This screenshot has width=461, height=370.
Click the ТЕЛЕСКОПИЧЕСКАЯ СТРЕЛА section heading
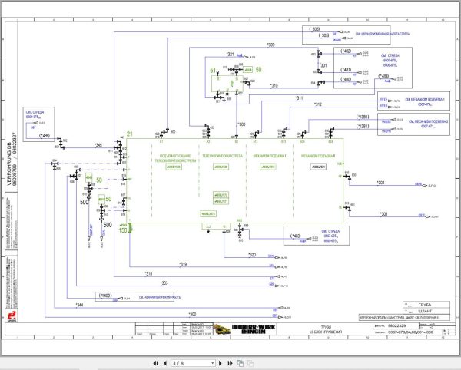pyautogui.click(x=223, y=156)
